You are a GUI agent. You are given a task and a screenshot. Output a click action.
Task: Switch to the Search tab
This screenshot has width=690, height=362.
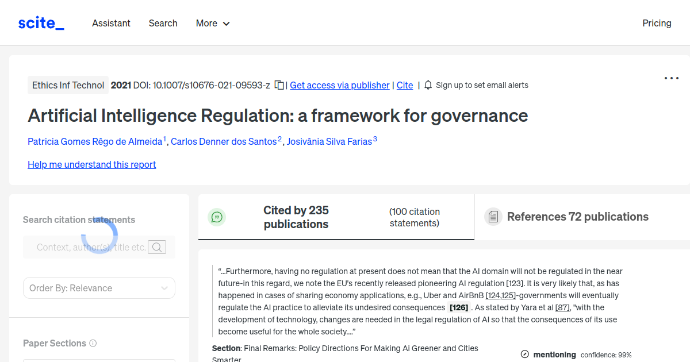tap(163, 24)
